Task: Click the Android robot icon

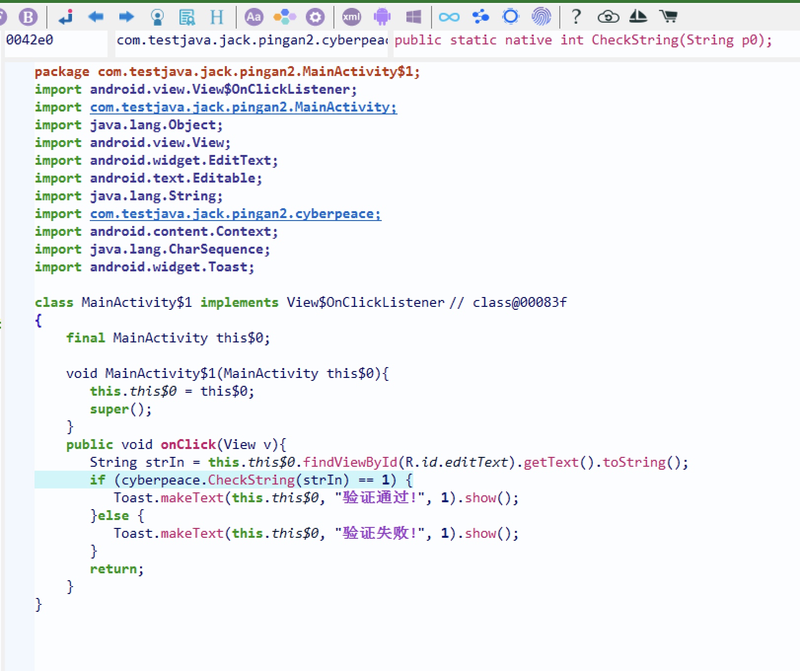Action: coord(382,17)
